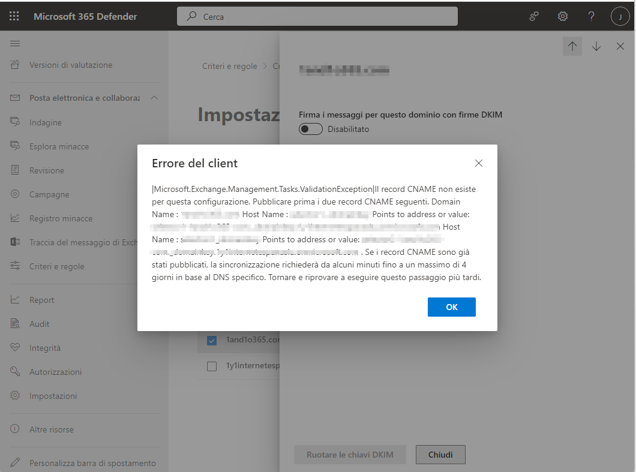636x472 pixels.
Task: Uncheck the 1and1o365 domain checkbox
Action: tap(212, 340)
